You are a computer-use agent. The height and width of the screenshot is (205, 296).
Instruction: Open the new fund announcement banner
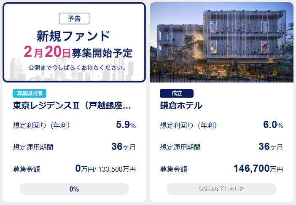(74, 42)
